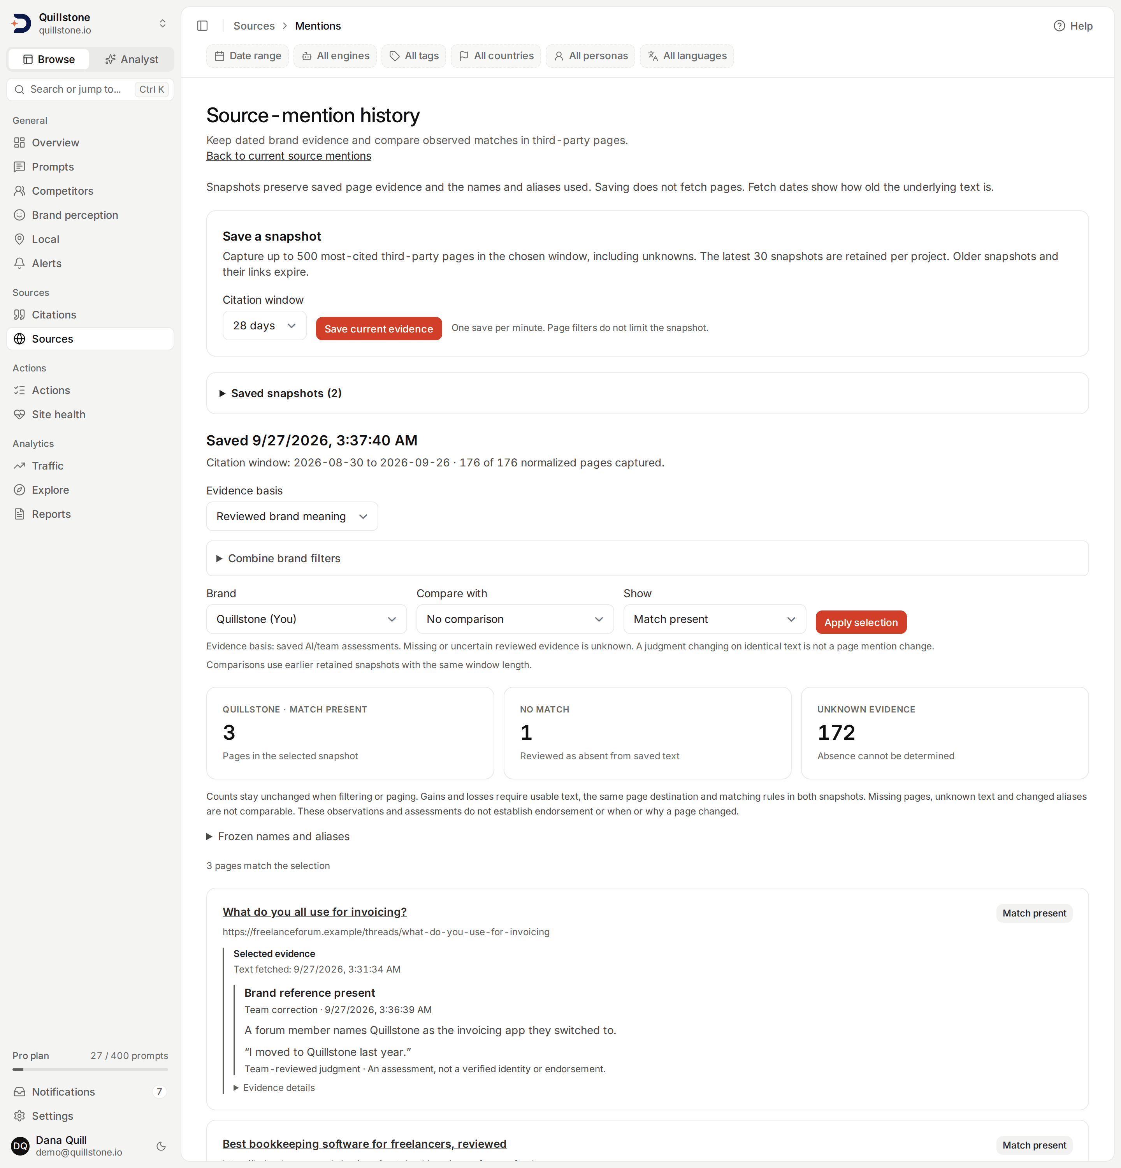The height and width of the screenshot is (1168, 1121).
Task: Open Notifications inbox
Action: pyautogui.click(x=91, y=1092)
